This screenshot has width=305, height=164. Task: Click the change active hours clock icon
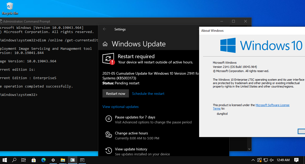(x=108, y=135)
